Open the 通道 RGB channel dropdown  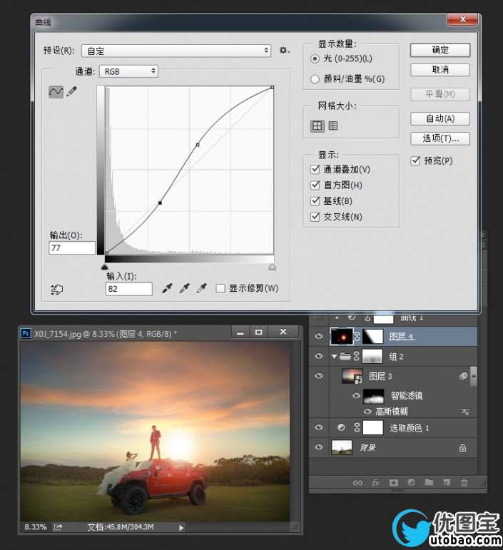(129, 71)
